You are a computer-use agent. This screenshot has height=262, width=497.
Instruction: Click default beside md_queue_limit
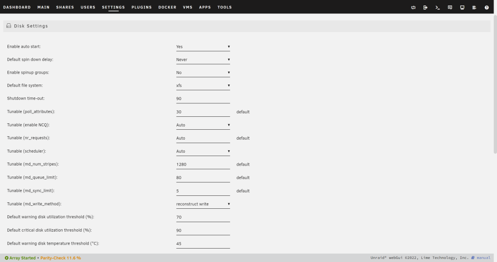pos(243,177)
